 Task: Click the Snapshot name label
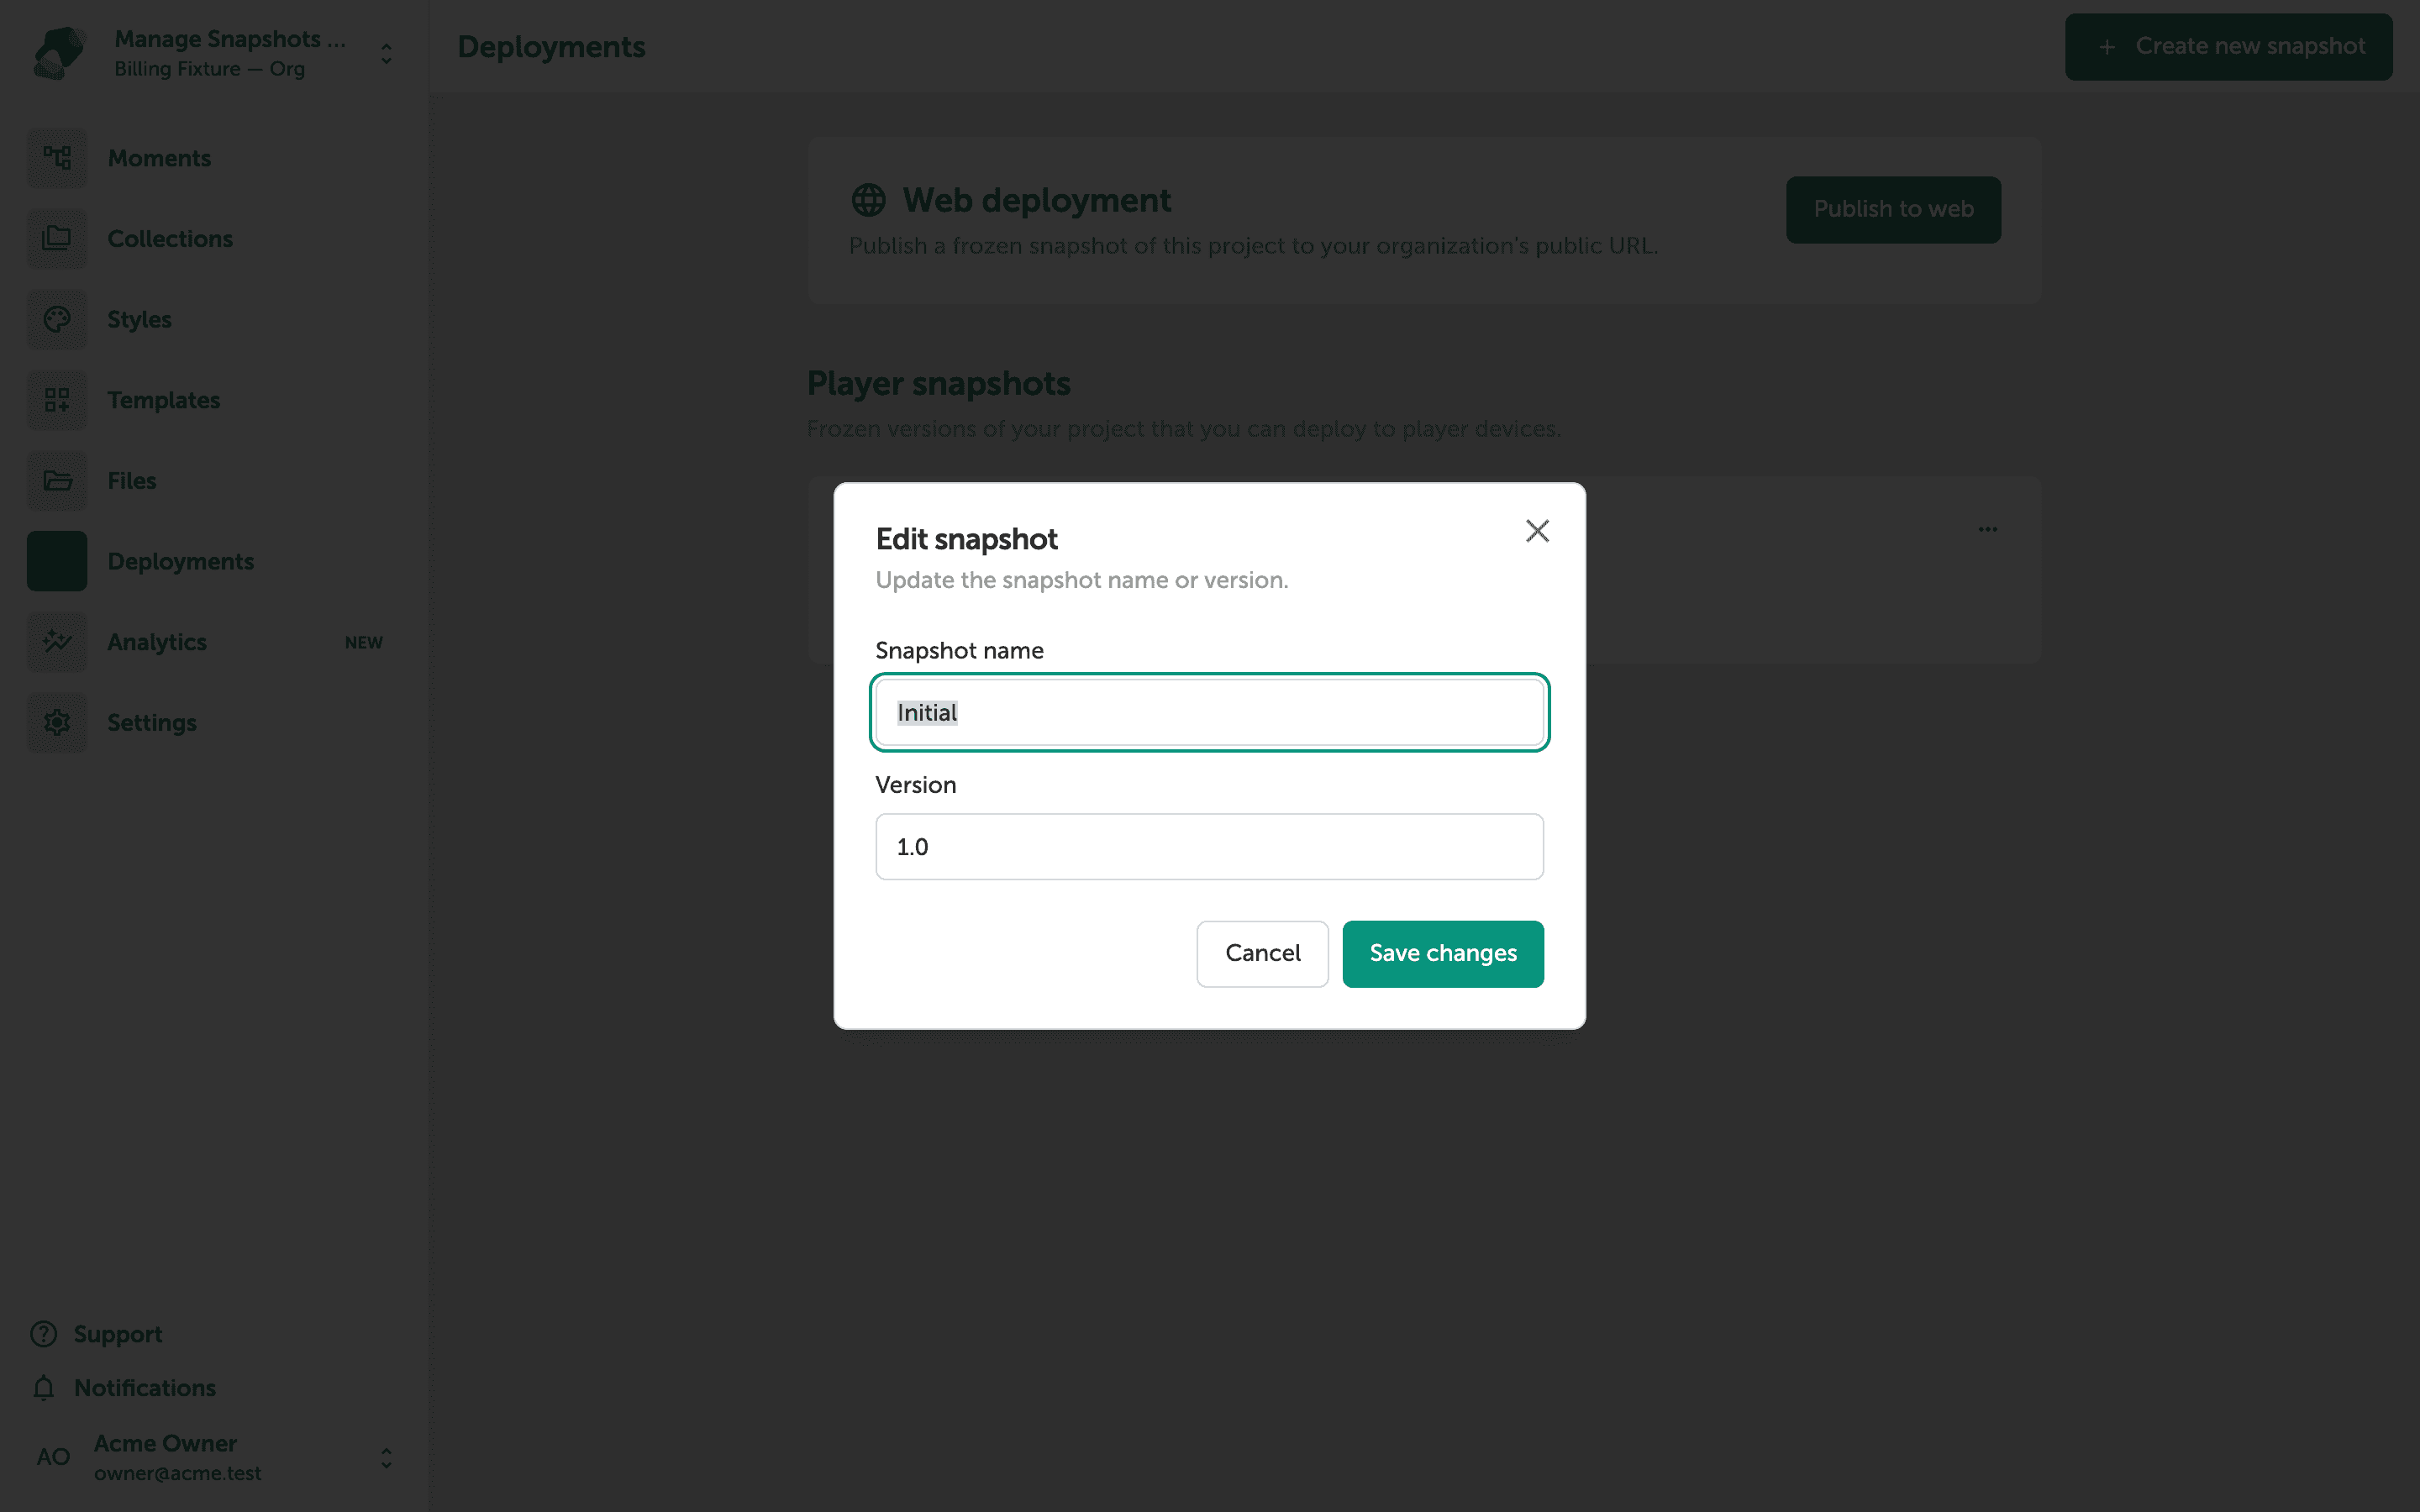(959, 651)
